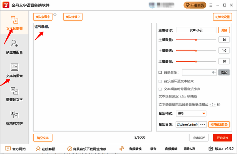237x154 pixels.
Task: Increase the 文本语音延迟 seconds stepper
Action: click(185, 96)
